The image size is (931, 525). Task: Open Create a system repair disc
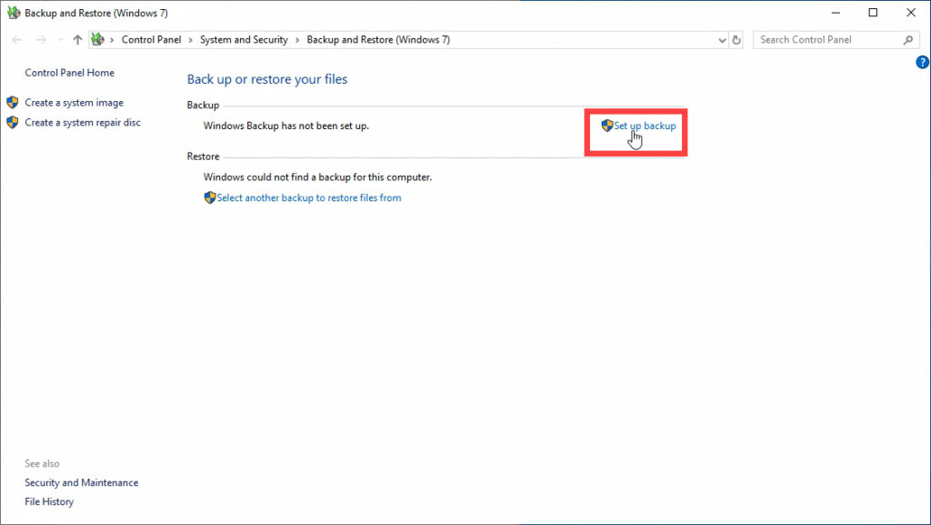pos(83,122)
